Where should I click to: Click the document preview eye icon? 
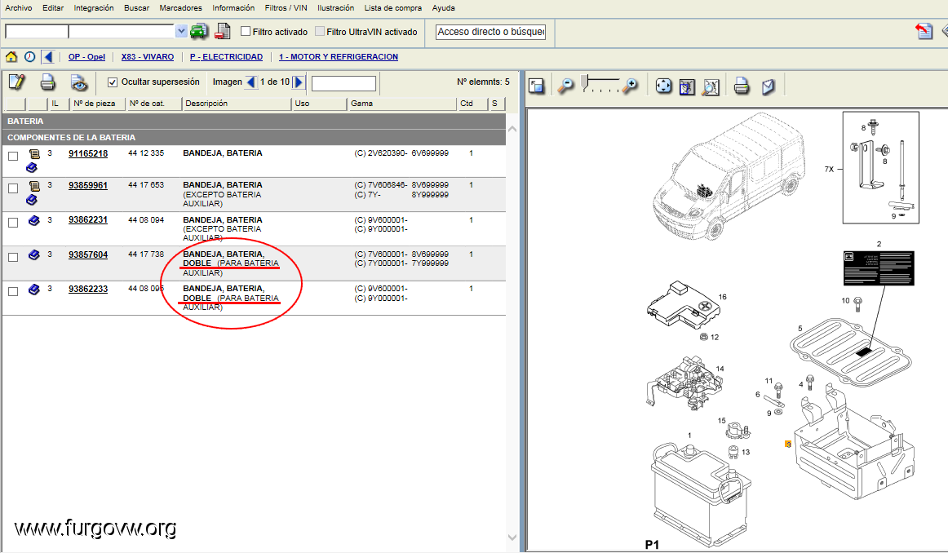(x=78, y=82)
